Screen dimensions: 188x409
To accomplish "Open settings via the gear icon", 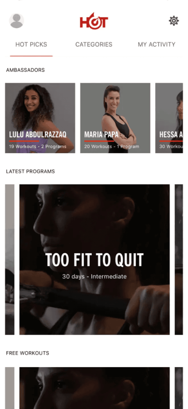I will [174, 21].
